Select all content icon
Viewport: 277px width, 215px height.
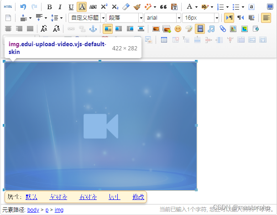tap(251, 7)
